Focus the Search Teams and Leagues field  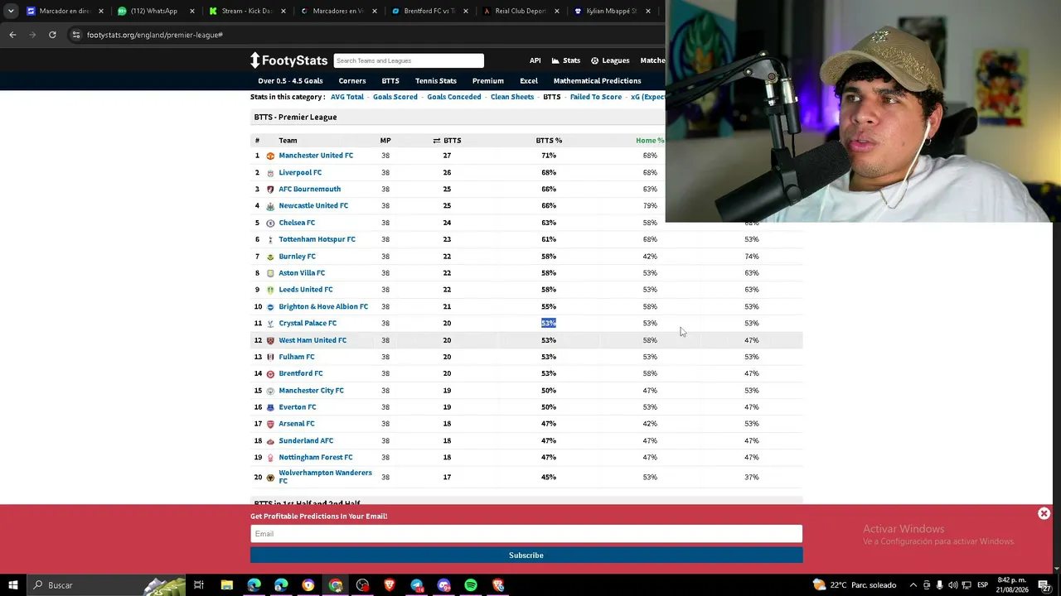point(409,60)
